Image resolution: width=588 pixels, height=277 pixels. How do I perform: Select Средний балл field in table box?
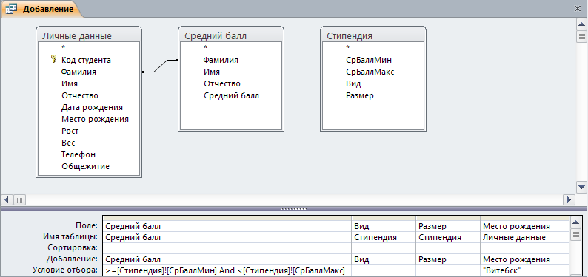(x=231, y=95)
